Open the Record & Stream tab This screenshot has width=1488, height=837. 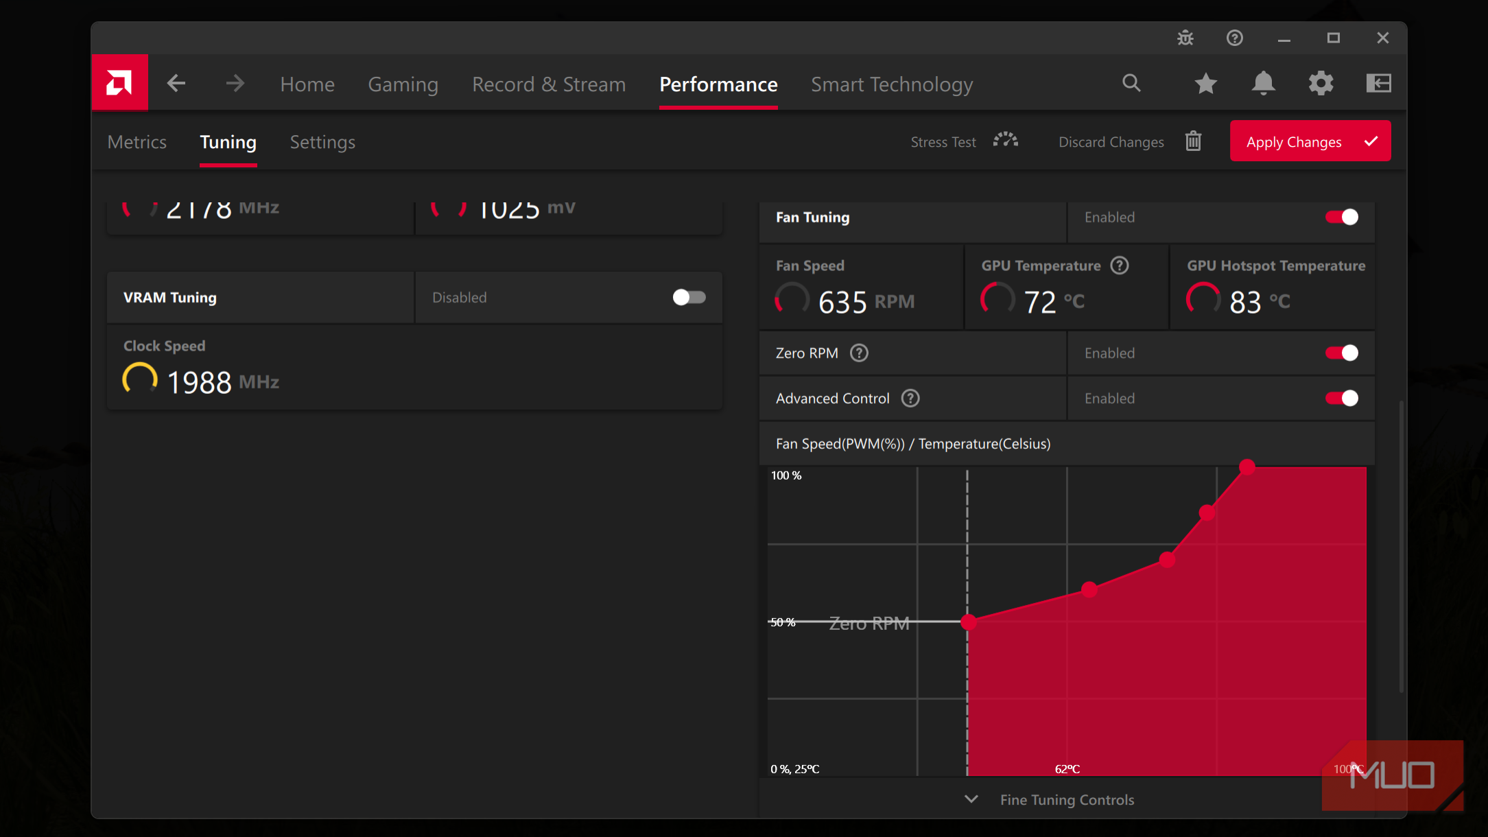tap(549, 84)
